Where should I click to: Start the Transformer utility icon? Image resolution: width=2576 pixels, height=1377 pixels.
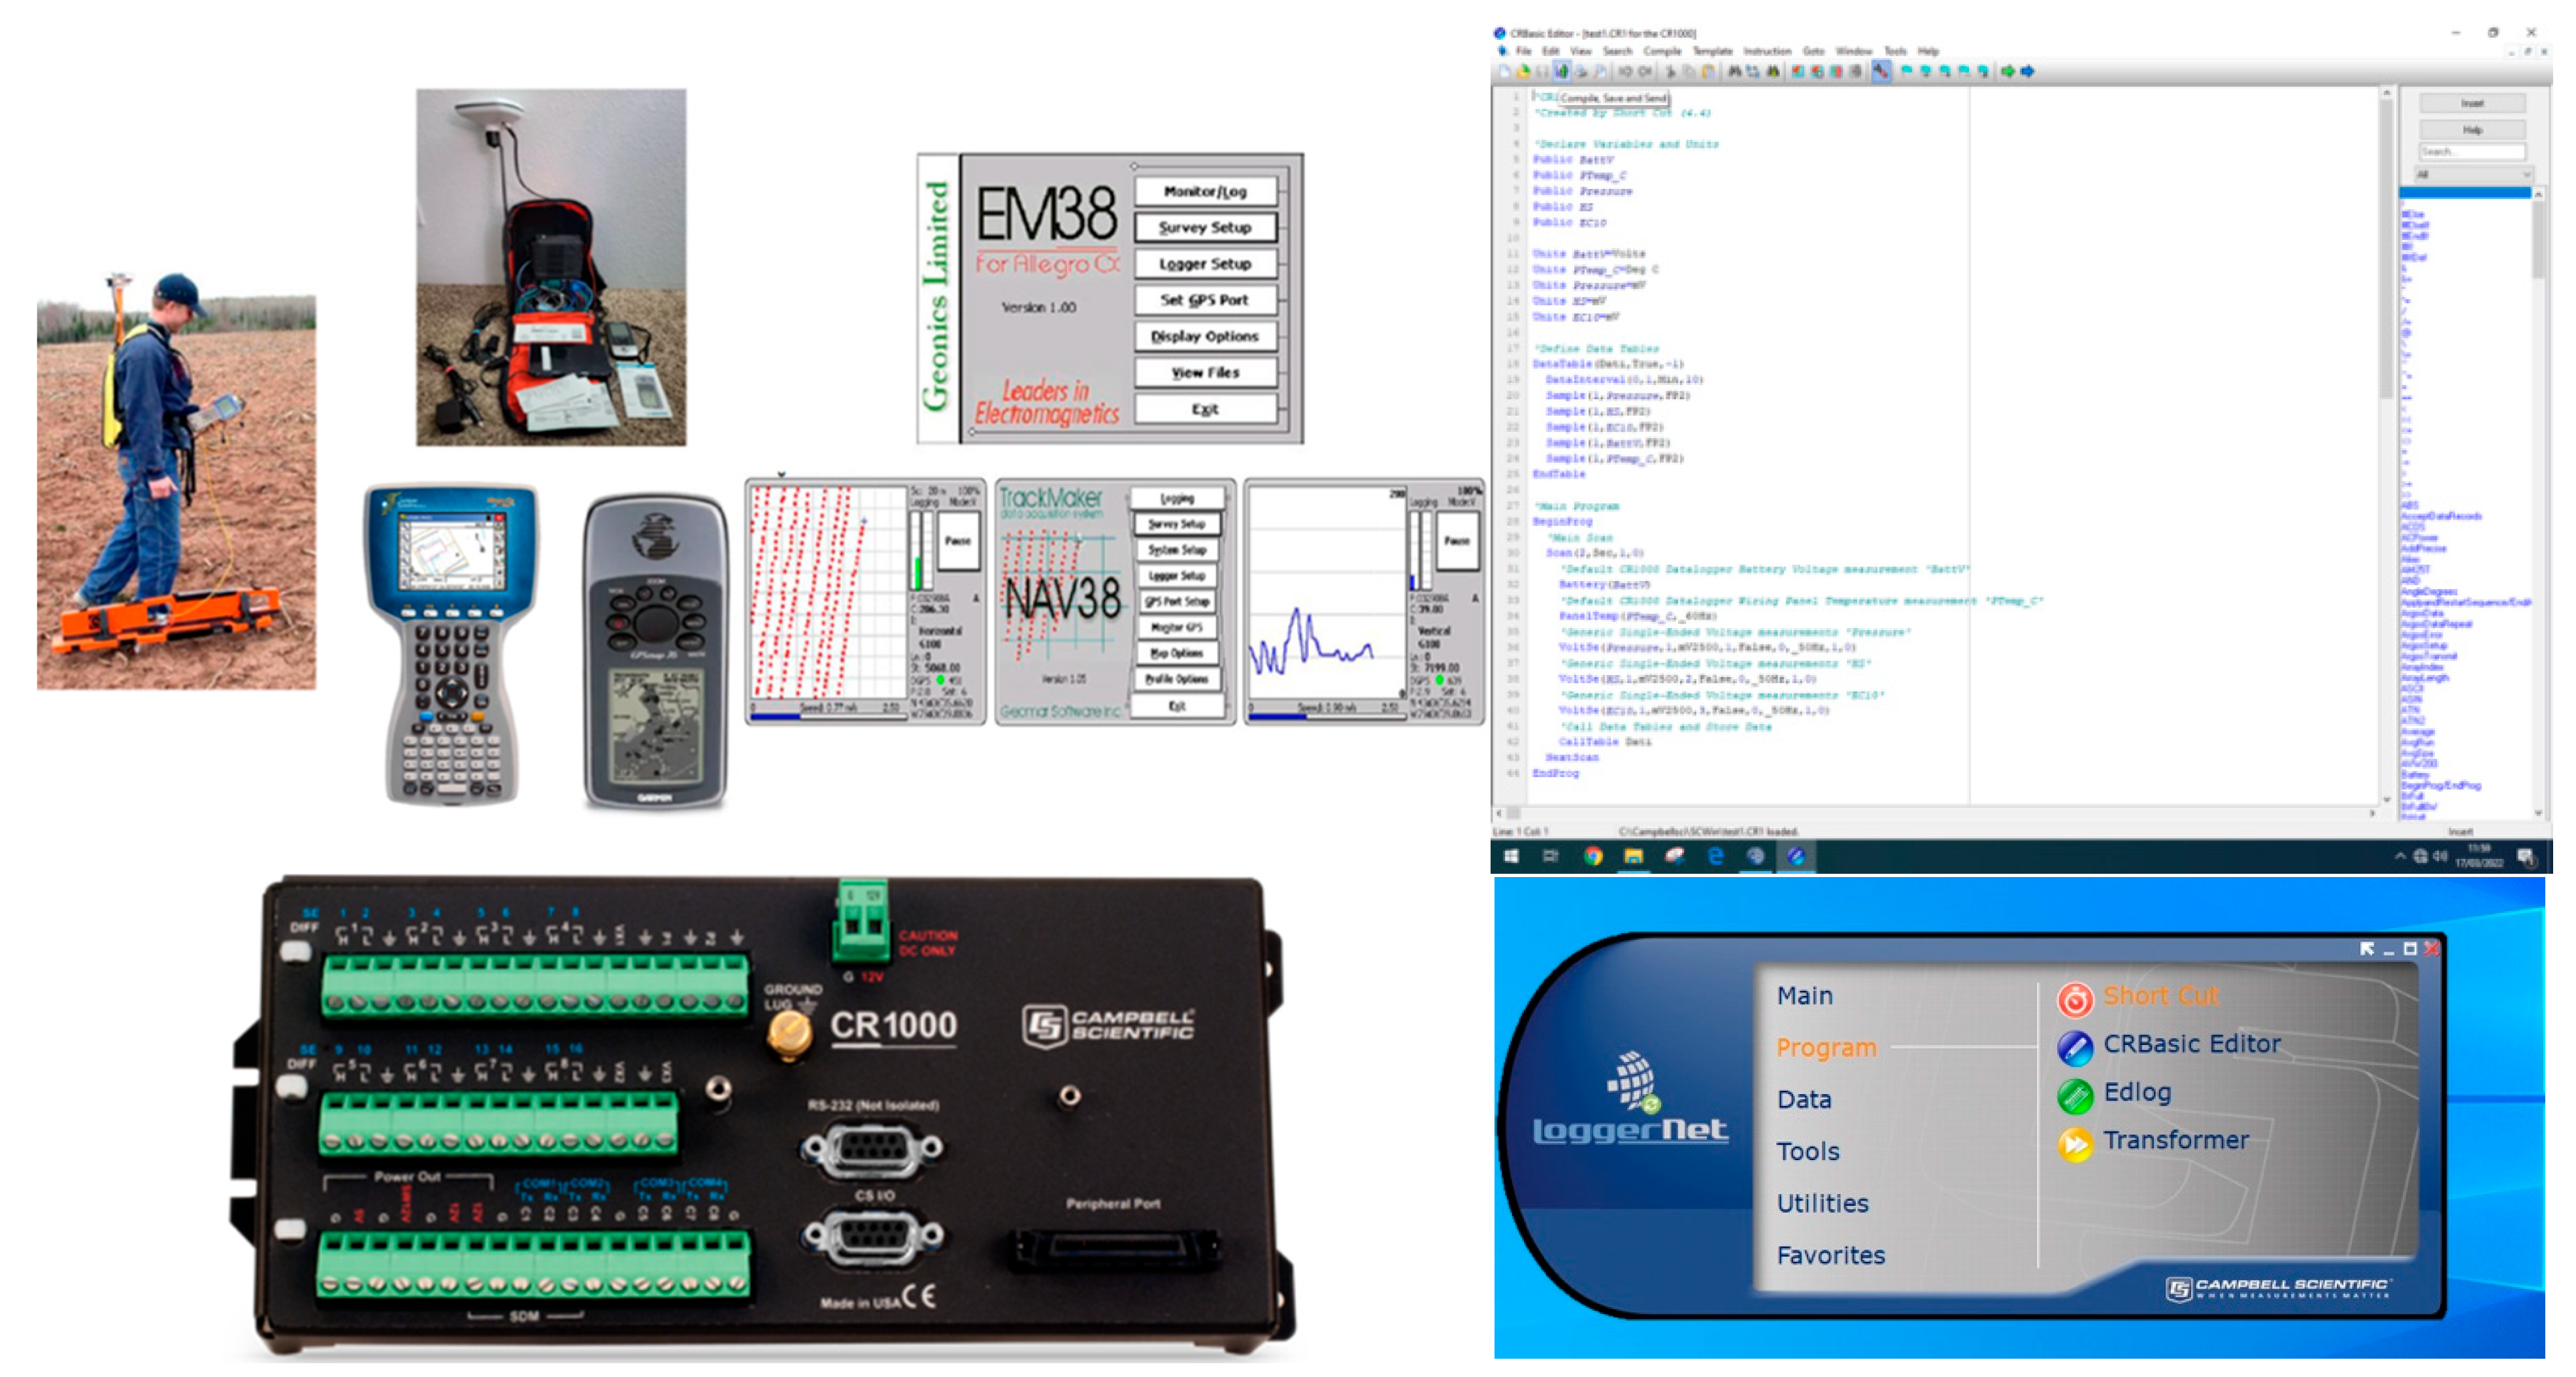pos(2075,1144)
